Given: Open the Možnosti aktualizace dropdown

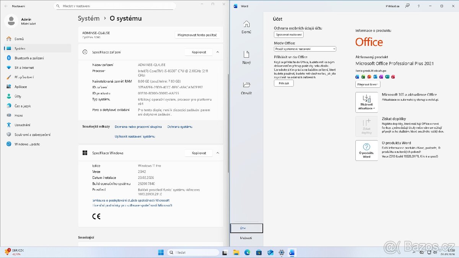Looking at the screenshot, I should coord(366,102).
